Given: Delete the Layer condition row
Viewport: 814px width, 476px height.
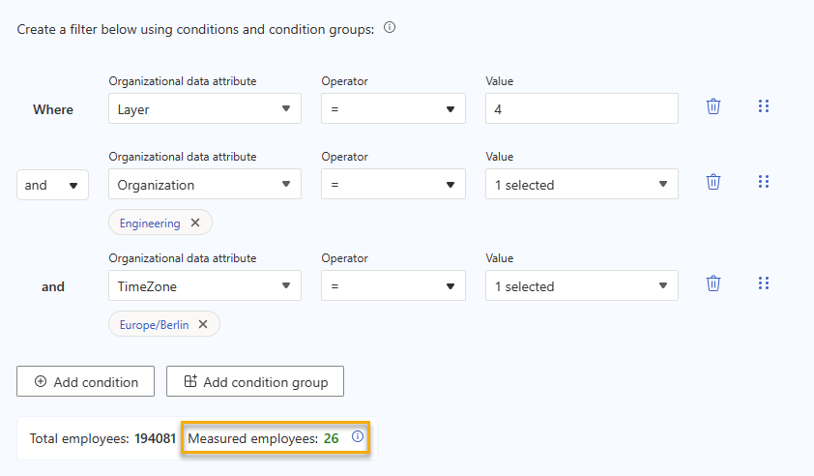Looking at the screenshot, I should [713, 106].
